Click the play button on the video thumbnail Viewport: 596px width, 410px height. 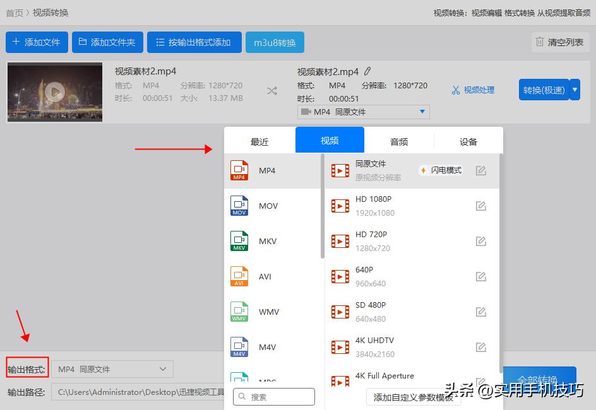coord(54,91)
